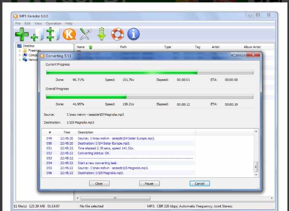Screen dimensions: 289x211
Task: Select the Freeman folder in the tree
Action: [35, 50]
